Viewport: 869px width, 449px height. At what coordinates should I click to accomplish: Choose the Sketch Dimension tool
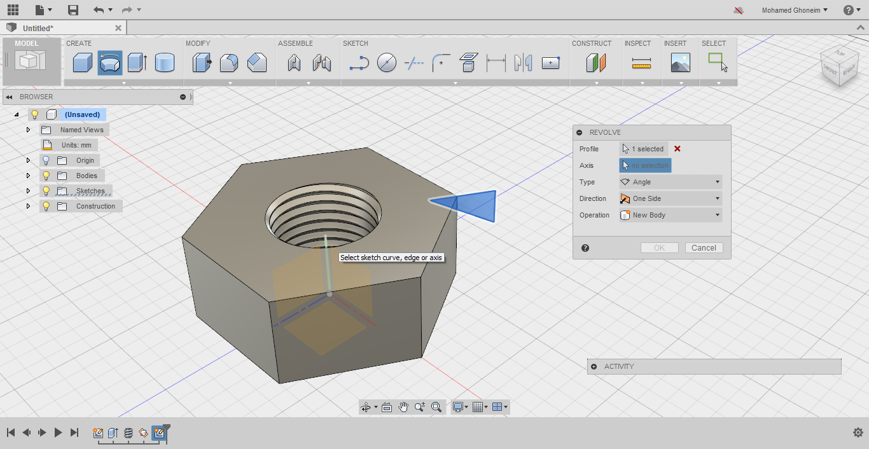[496, 63]
